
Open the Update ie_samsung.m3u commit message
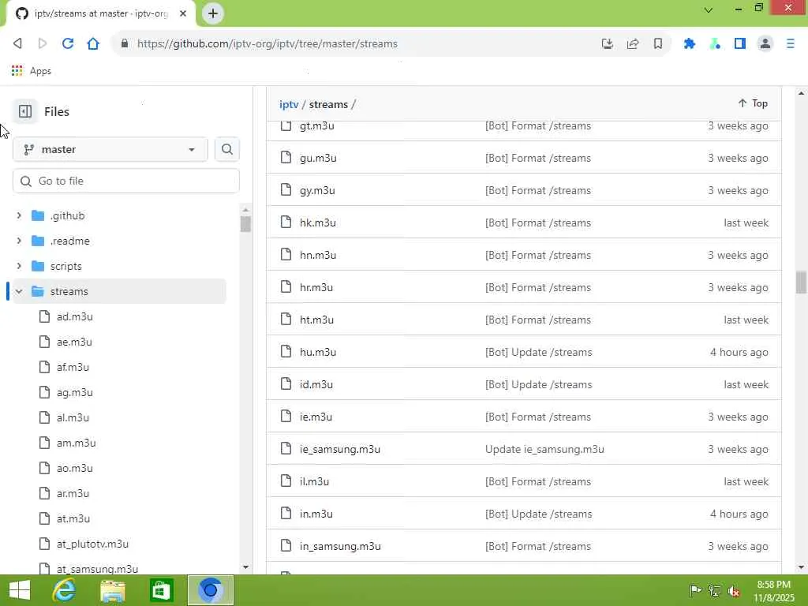(544, 449)
